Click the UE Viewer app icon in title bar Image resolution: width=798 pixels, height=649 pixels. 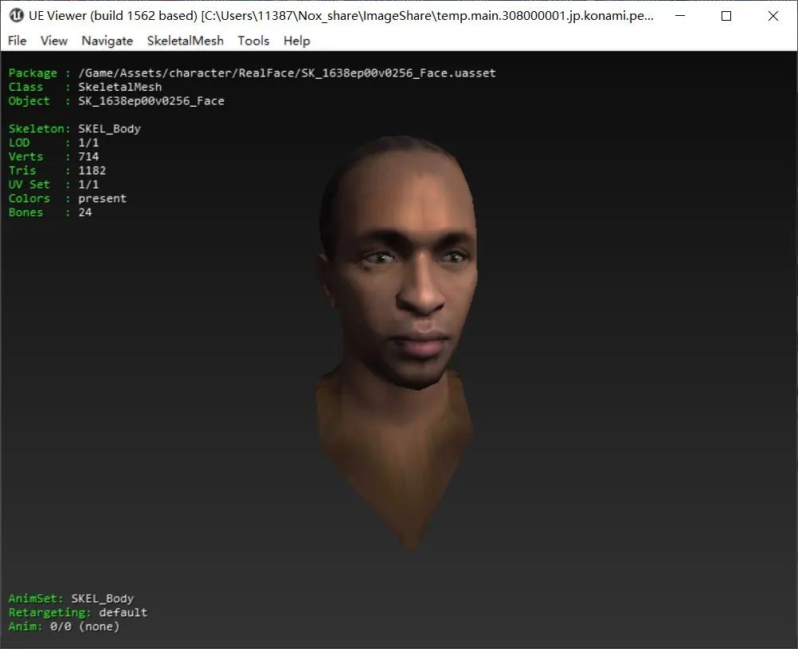16,16
